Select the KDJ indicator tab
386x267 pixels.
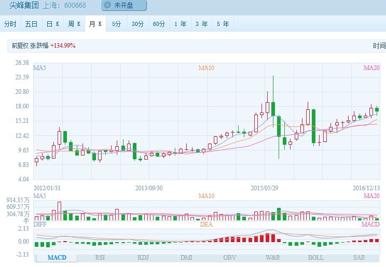pos(143,258)
